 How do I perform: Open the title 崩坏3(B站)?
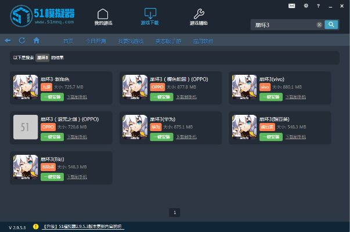coord(52,159)
